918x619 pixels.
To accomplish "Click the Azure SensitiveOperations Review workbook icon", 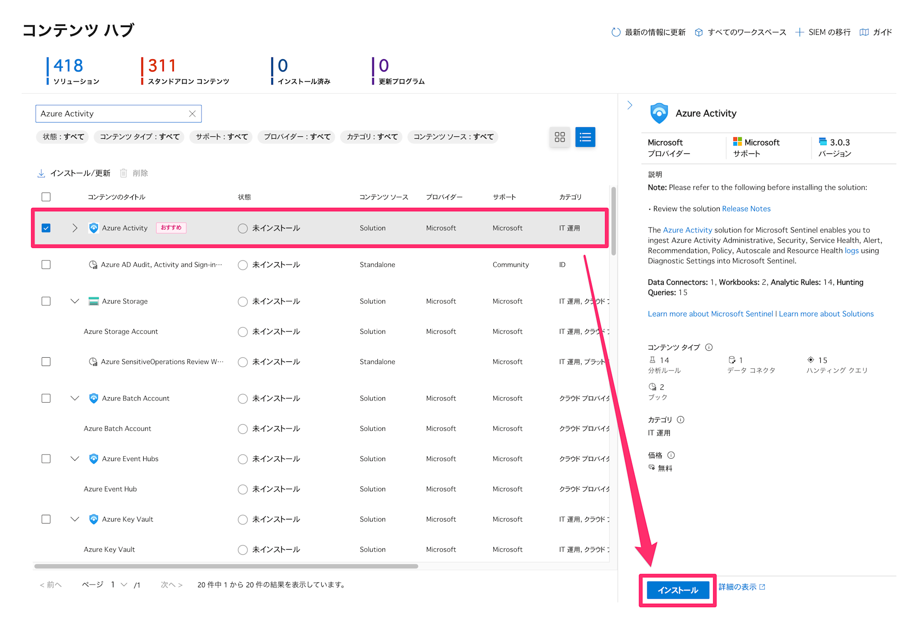I will (93, 362).
